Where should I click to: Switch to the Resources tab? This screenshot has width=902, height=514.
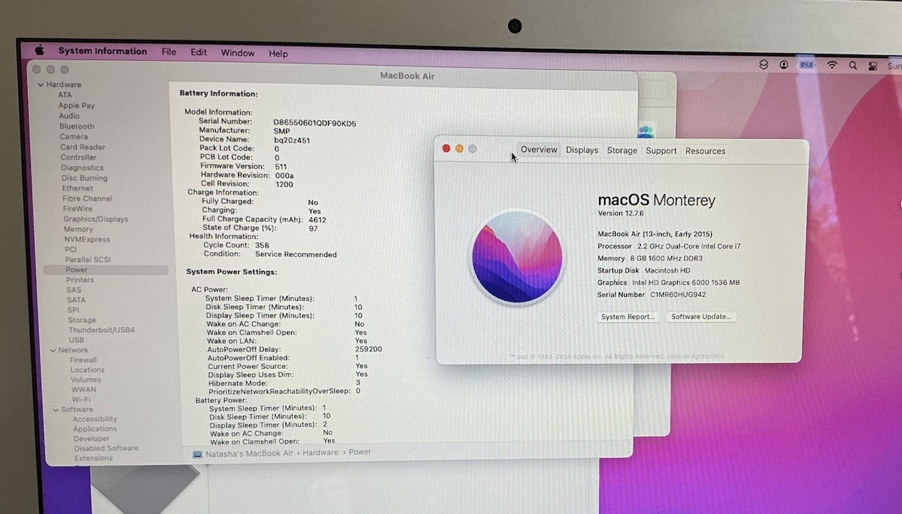[705, 151]
